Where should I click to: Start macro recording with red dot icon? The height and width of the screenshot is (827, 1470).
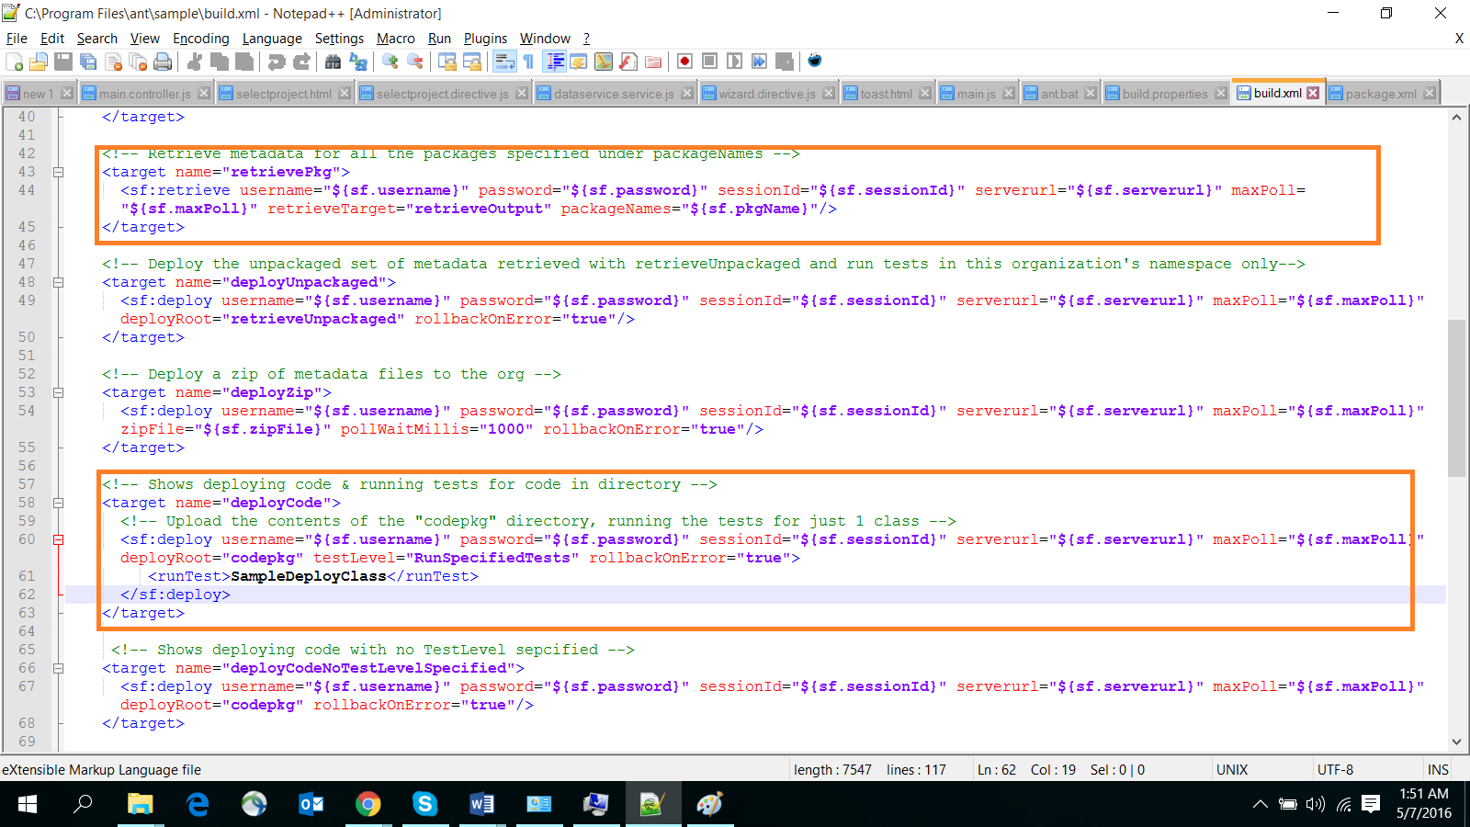tap(684, 62)
